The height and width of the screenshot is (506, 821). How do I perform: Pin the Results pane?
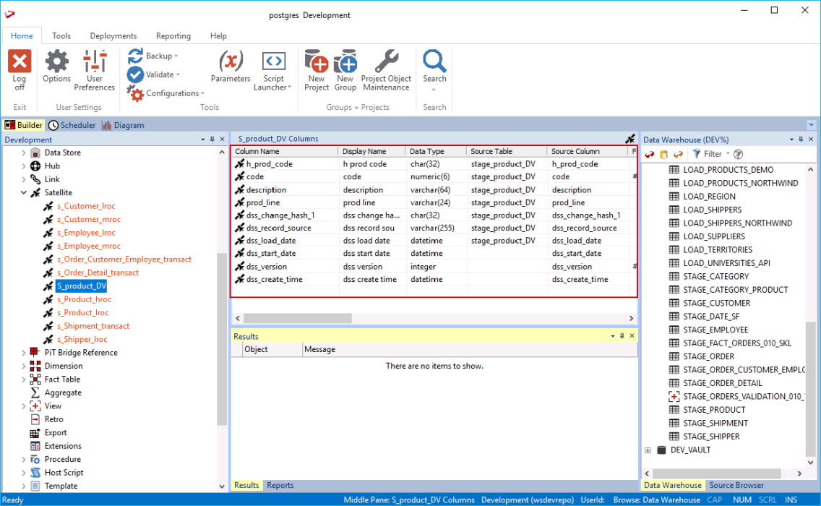[622, 336]
